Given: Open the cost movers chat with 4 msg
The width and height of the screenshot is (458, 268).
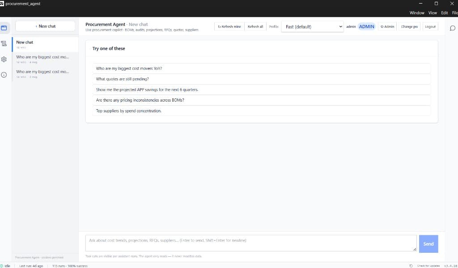Looking at the screenshot, I should click(45, 60).
